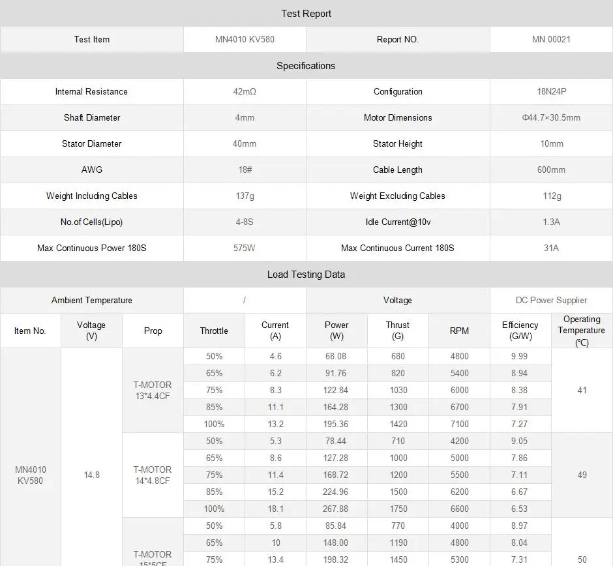Click the Internal Resistance label cell

tap(91, 91)
